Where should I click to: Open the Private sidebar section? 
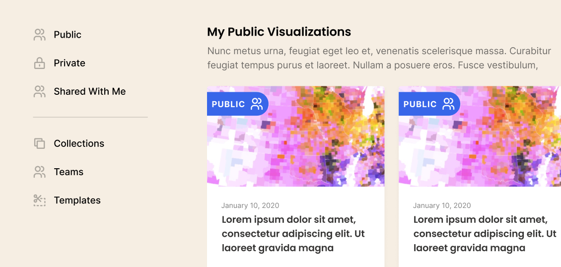(70, 63)
